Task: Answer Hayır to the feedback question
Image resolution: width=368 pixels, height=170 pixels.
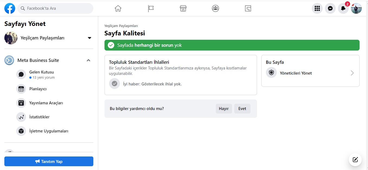Action: pyautogui.click(x=224, y=109)
